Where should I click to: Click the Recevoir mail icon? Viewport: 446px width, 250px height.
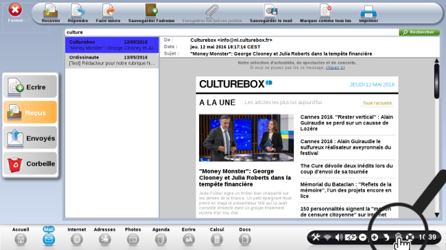pos(51,13)
